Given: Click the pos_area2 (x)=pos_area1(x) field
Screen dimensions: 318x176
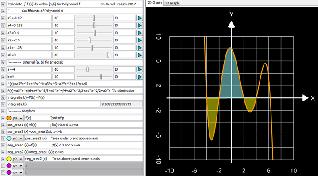Looking at the screenshot, I should [74, 131].
